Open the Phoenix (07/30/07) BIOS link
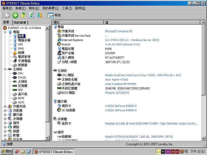The image size is (207, 155). [117, 93]
